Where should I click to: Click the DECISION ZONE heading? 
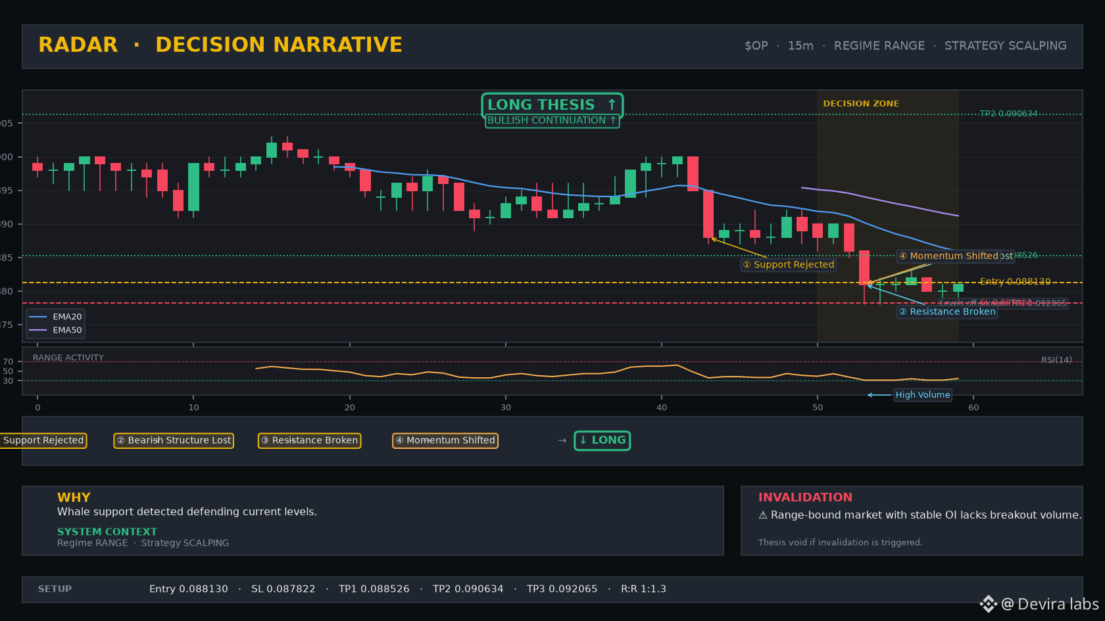point(861,103)
